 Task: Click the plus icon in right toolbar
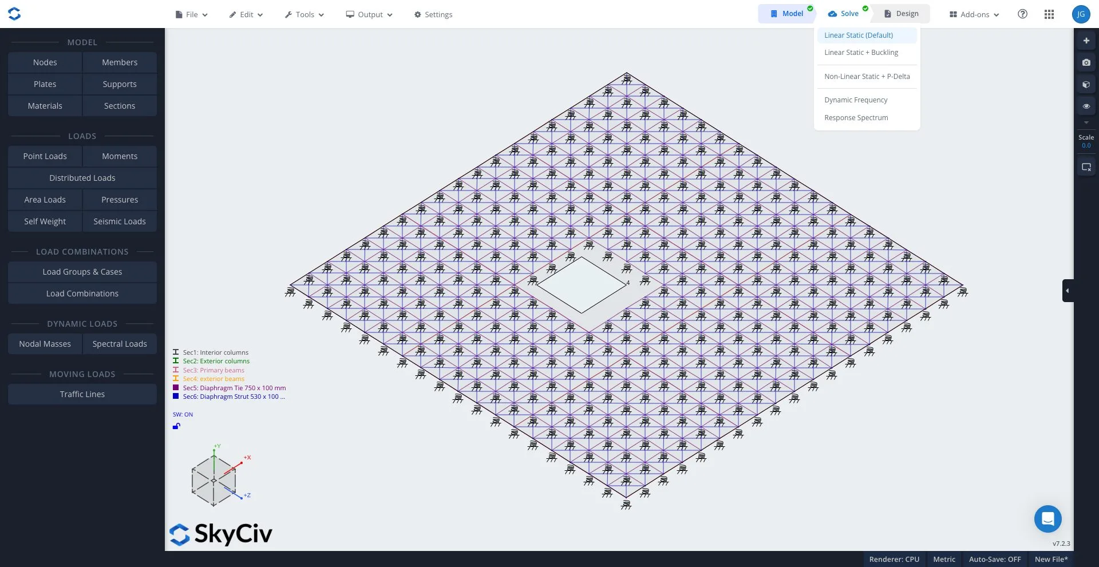1086,41
